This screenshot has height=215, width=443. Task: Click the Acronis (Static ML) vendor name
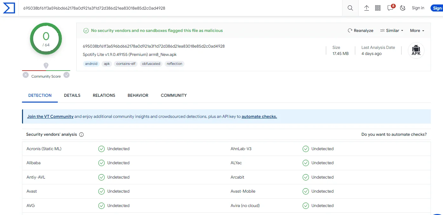[44, 149]
